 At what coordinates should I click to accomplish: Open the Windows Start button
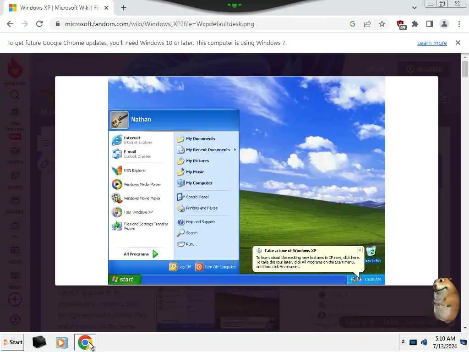[12, 342]
